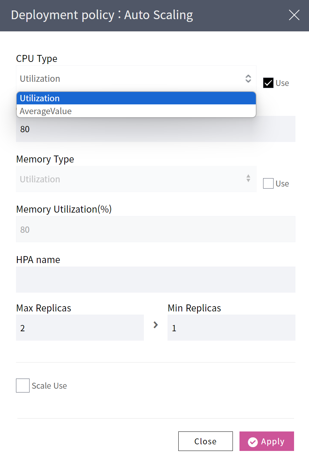The width and height of the screenshot is (309, 468).
Task: Click the CPU Type up-down arrows icon
Action: click(248, 79)
